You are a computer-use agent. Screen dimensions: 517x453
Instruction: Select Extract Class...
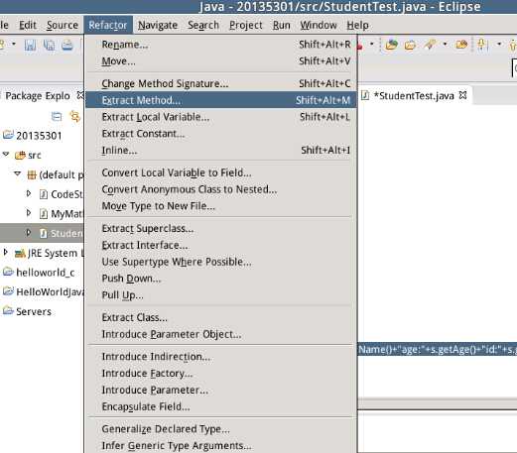pyautogui.click(x=221, y=317)
